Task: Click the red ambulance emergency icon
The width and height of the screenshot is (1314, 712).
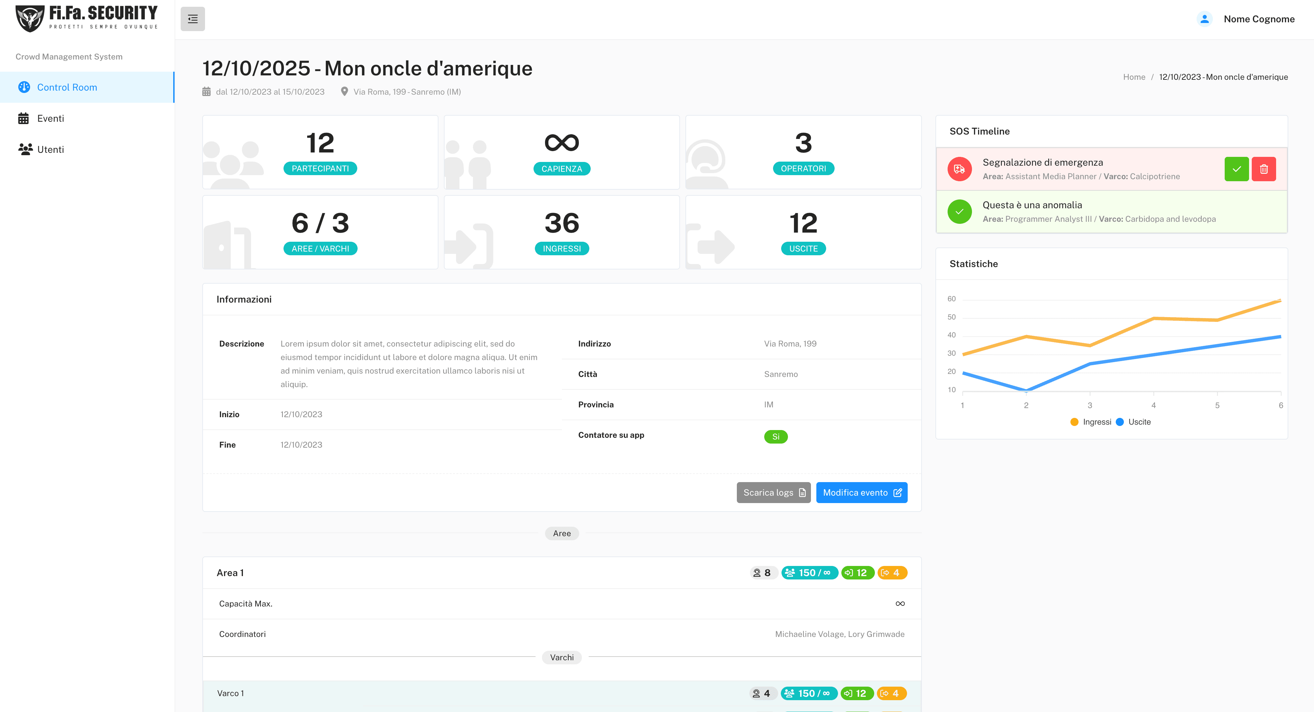Action: 959,169
